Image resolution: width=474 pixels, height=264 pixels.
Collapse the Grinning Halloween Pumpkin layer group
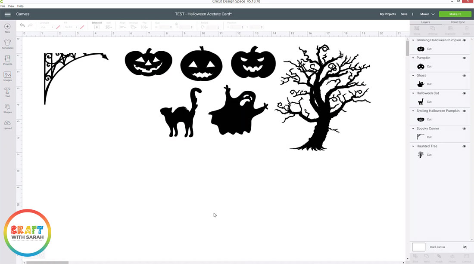[413, 40]
